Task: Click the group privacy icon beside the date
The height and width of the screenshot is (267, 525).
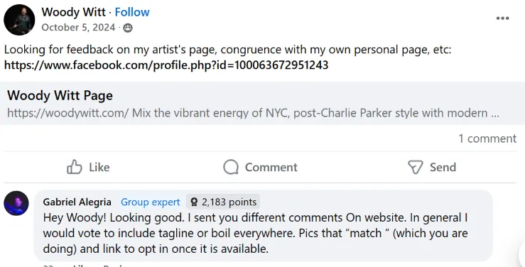Action: point(128,28)
